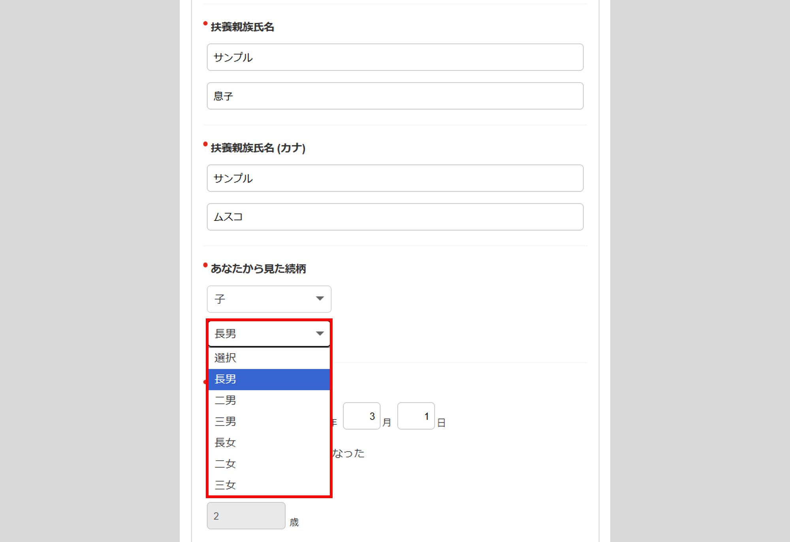Click the 扶養親族氏名 (カナ) label

point(258,148)
